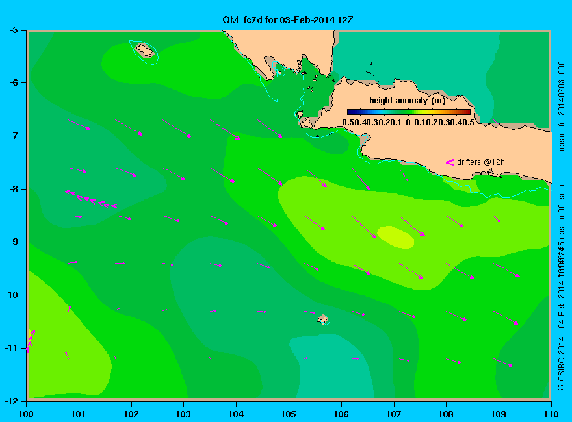The width and height of the screenshot is (572, 422).
Task: Click the dark red end of the colorbar
Action: tap(466, 112)
